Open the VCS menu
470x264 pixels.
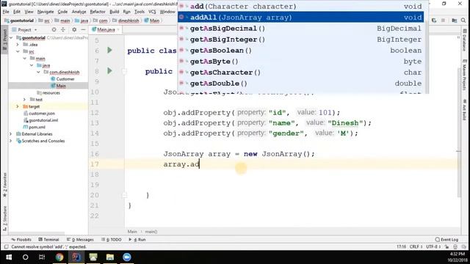[x=152, y=12]
